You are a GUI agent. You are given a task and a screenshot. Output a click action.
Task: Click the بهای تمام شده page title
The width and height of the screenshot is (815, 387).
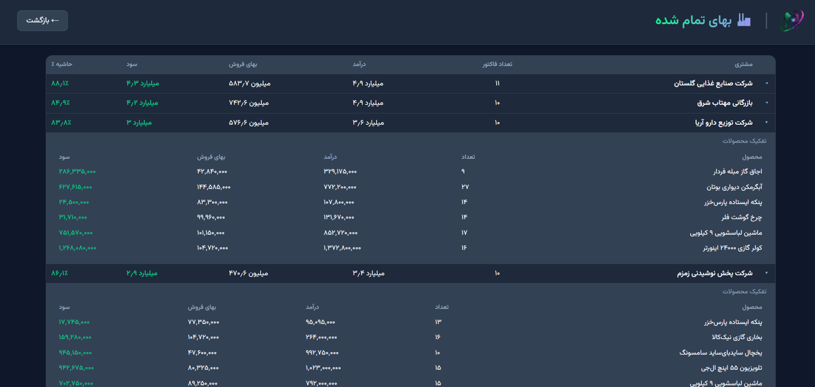tap(693, 20)
